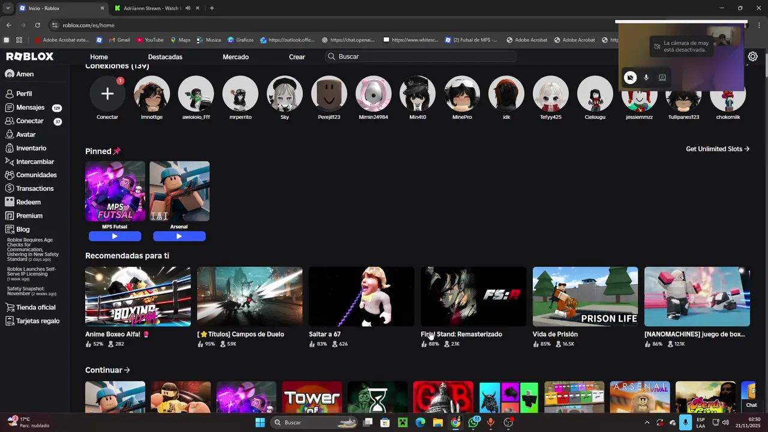
Task: Open Vida de Prisión game thumbnail
Action: pyautogui.click(x=585, y=296)
